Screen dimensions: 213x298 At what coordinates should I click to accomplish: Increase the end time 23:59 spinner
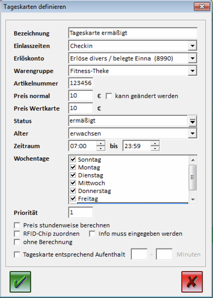[x=155, y=144]
